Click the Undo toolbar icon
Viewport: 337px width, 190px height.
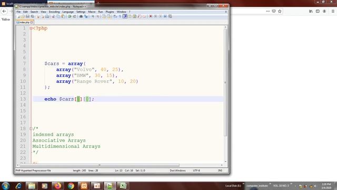pos(70,16)
